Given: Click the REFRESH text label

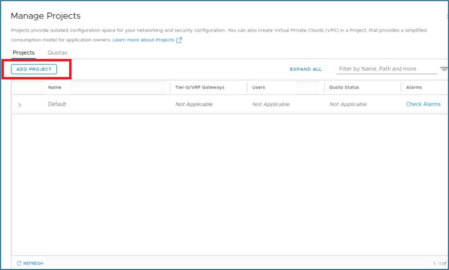Looking at the screenshot, I should [x=33, y=263].
